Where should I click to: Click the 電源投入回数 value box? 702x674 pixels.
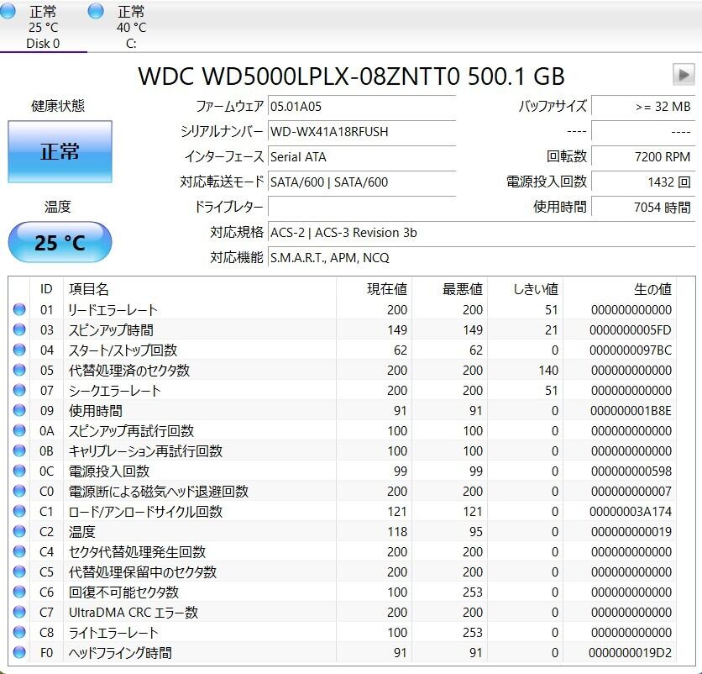click(642, 182)
